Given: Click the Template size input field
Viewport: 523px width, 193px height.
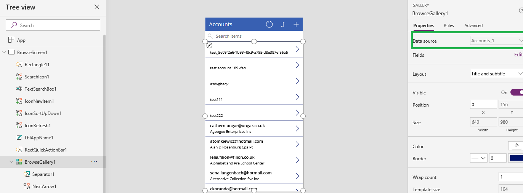Looking at the screenshot, I should pyautogui.click(x=511, y=189).
